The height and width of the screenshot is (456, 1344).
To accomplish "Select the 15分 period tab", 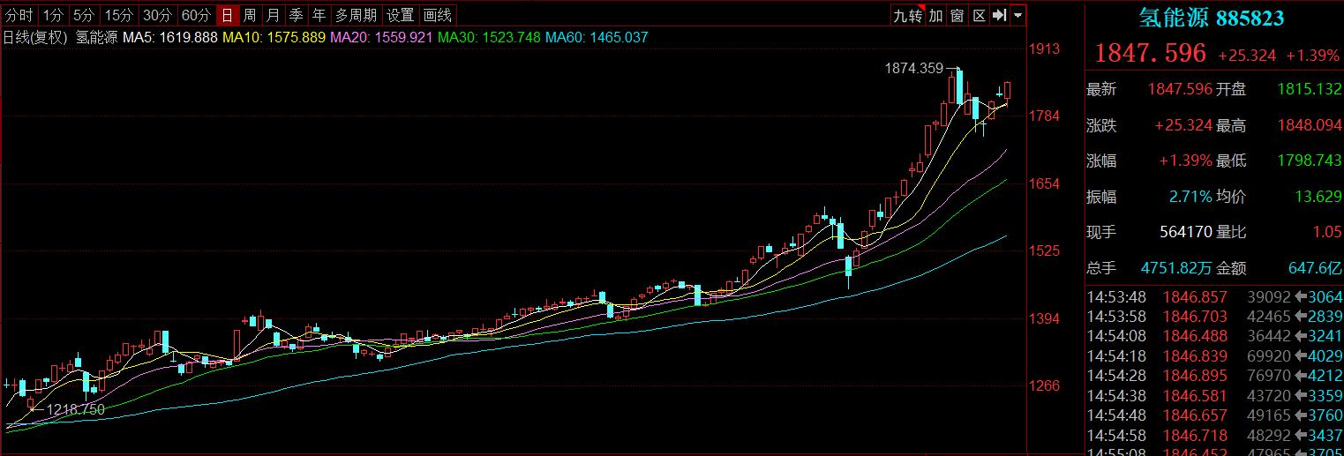I will [118, 15].
